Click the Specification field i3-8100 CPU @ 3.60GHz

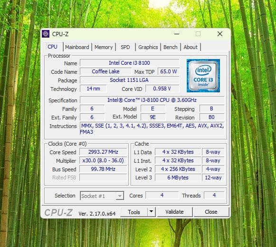coord(152,100)
